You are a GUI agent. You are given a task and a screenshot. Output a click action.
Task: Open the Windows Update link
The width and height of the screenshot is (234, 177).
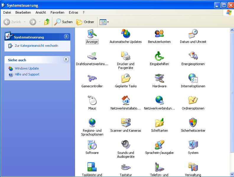point(27,68)
